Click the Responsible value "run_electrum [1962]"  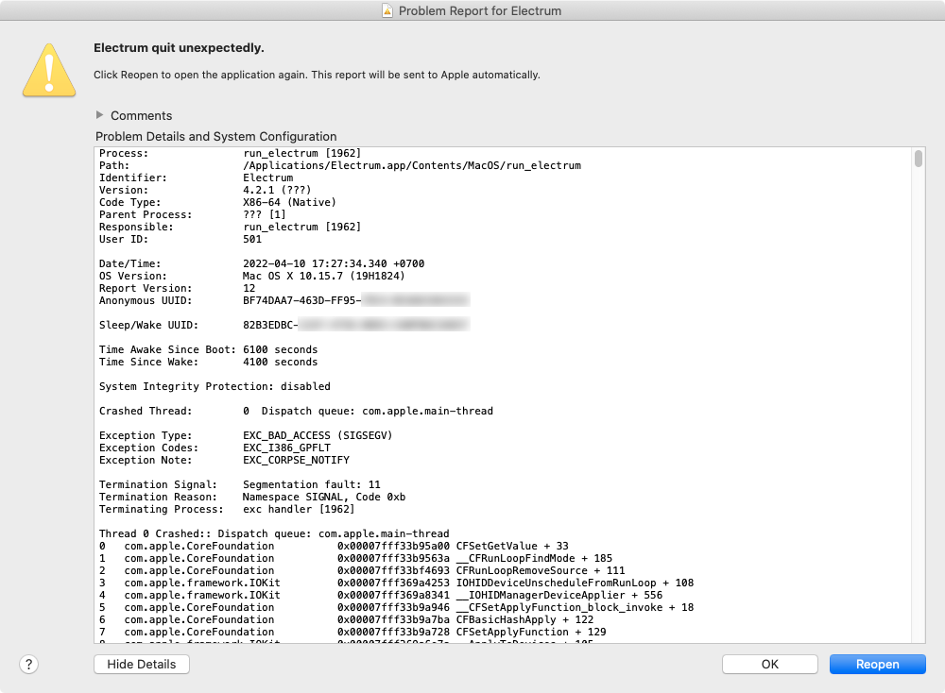[x=302, y=227]
